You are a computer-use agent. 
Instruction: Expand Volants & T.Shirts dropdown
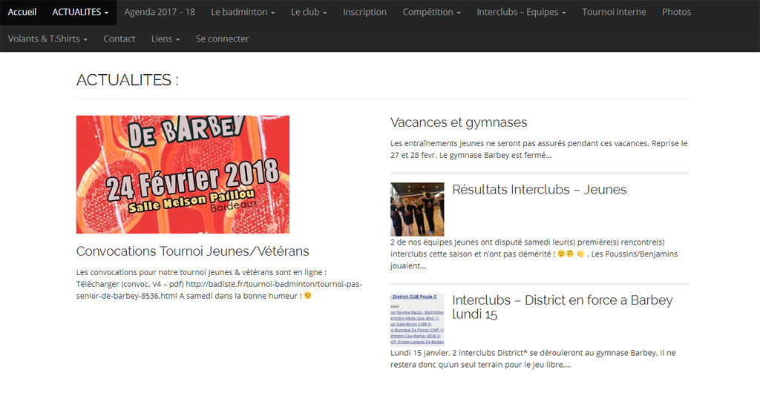pos(47,39)
